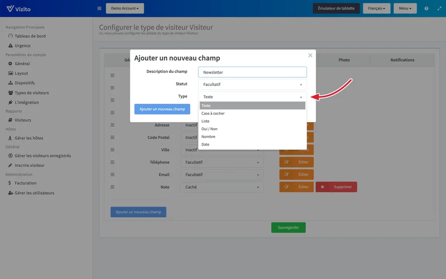
Task: Open the Français language dropdown
Action: (377, 8)
